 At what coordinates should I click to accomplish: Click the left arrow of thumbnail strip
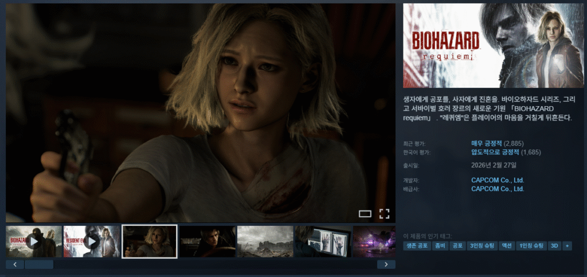15,264
